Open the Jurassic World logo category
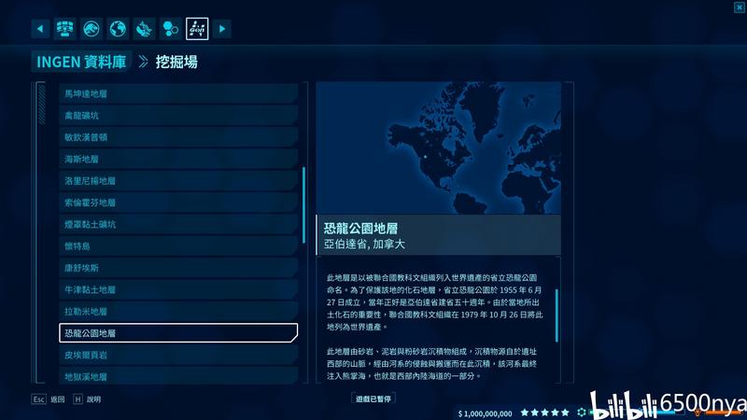Image resolution: width=747 pixels, height=420 pixels. (x=91, y=29)
